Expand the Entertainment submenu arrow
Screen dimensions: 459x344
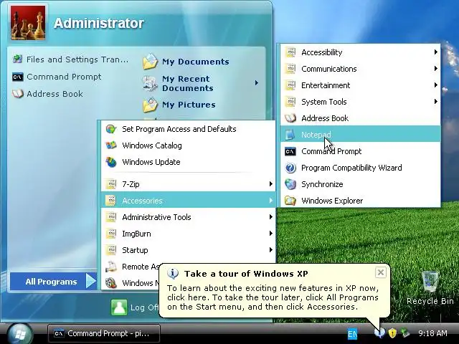[x=435, y=85]
